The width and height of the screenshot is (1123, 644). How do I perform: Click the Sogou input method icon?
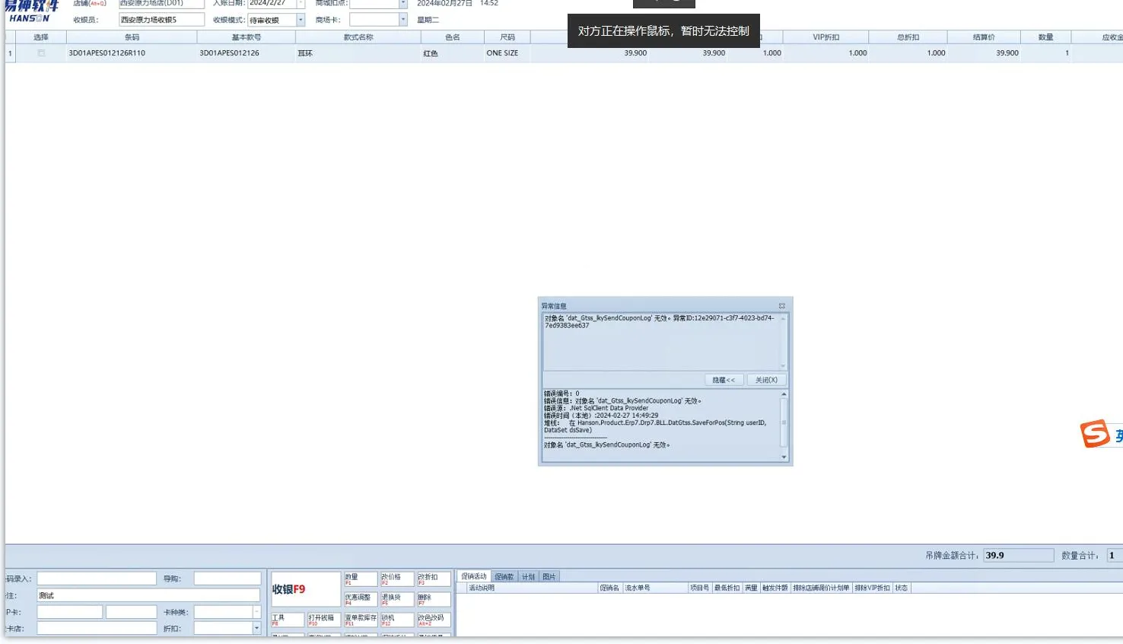tap(1096, 434)
